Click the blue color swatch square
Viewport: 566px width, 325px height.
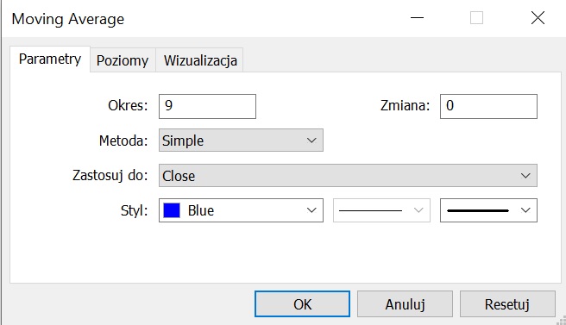pyautogui.click(x=172, y=210)
